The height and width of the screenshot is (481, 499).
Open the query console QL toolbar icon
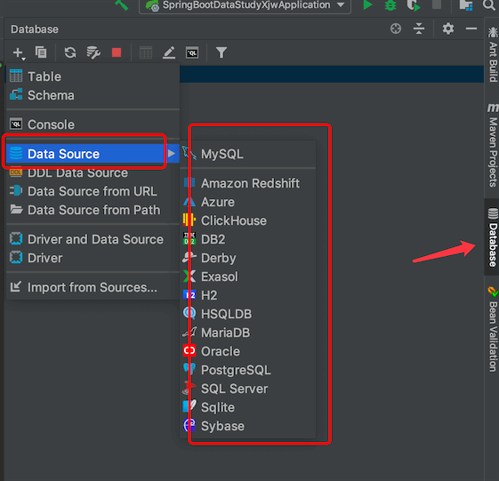(192, 52)
